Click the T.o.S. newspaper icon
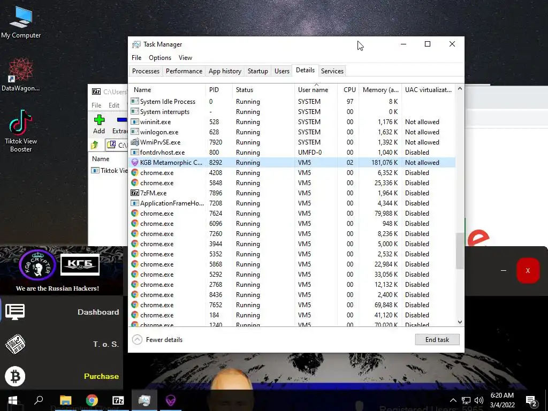548x411 pixels. pos(15,344)
